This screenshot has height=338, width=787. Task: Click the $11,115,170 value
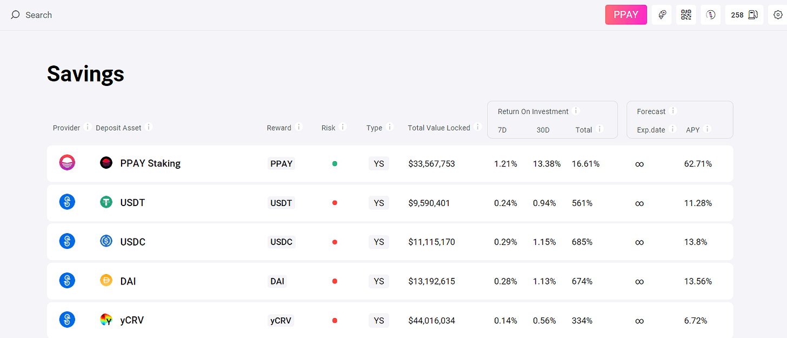431,242
